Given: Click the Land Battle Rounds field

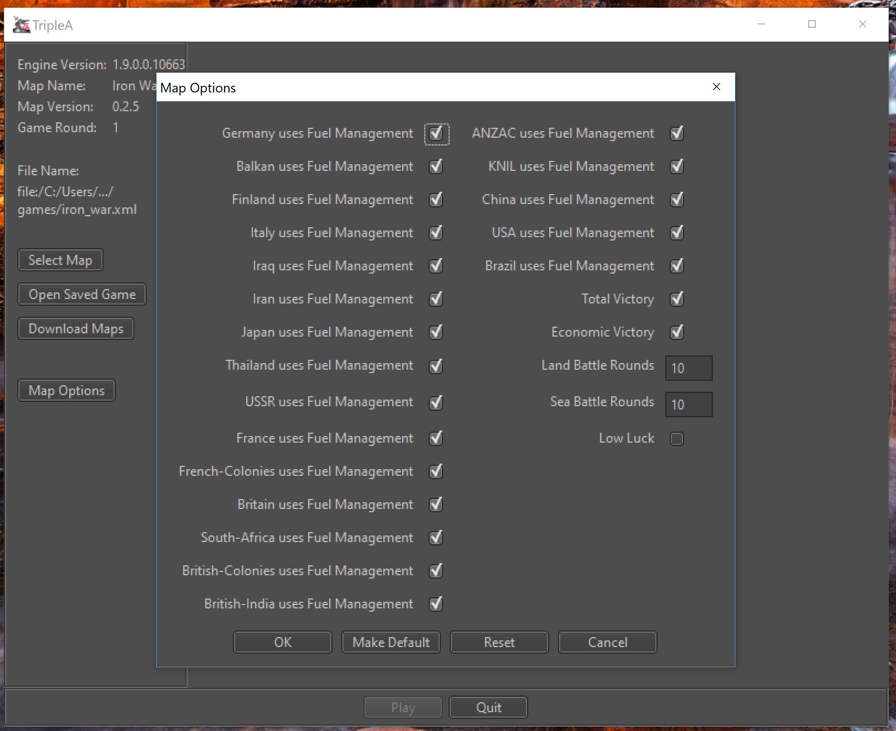Looking at the screenshot, I should pos(688,368).
